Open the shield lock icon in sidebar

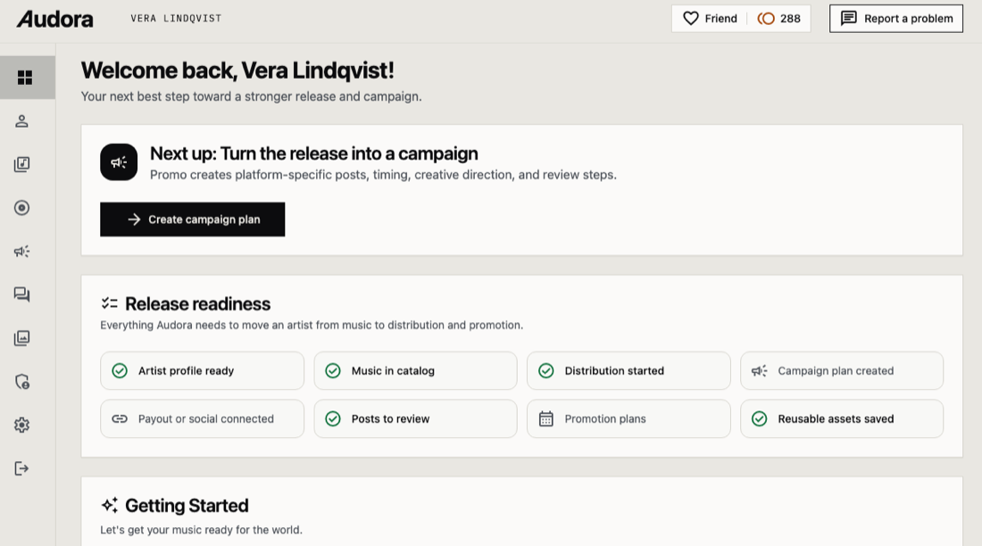click(22, 381)
